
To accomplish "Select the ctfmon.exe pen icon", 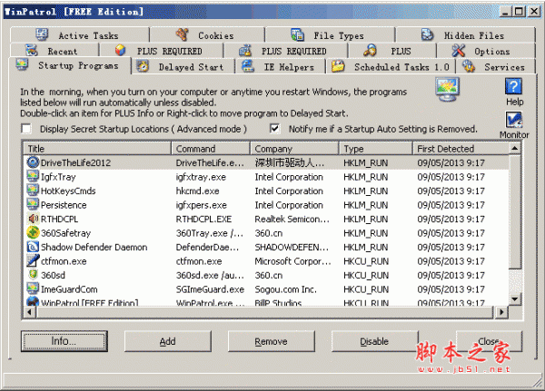I will pos(33,260).
